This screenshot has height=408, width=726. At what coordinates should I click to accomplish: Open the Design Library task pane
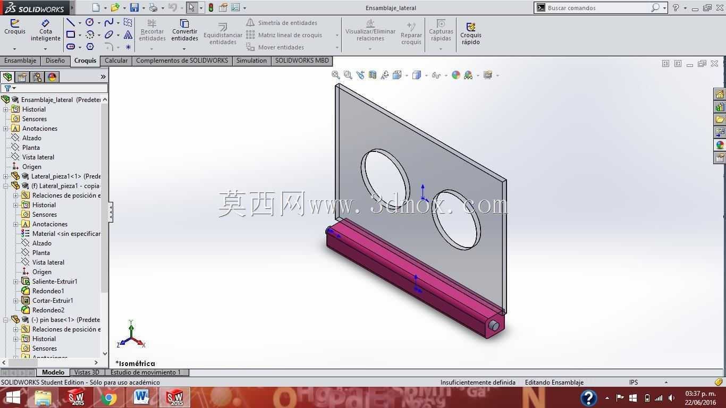coord(720,107)
